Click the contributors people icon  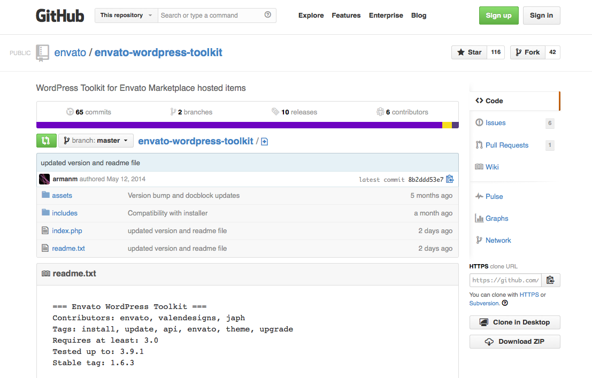[380, 112]
